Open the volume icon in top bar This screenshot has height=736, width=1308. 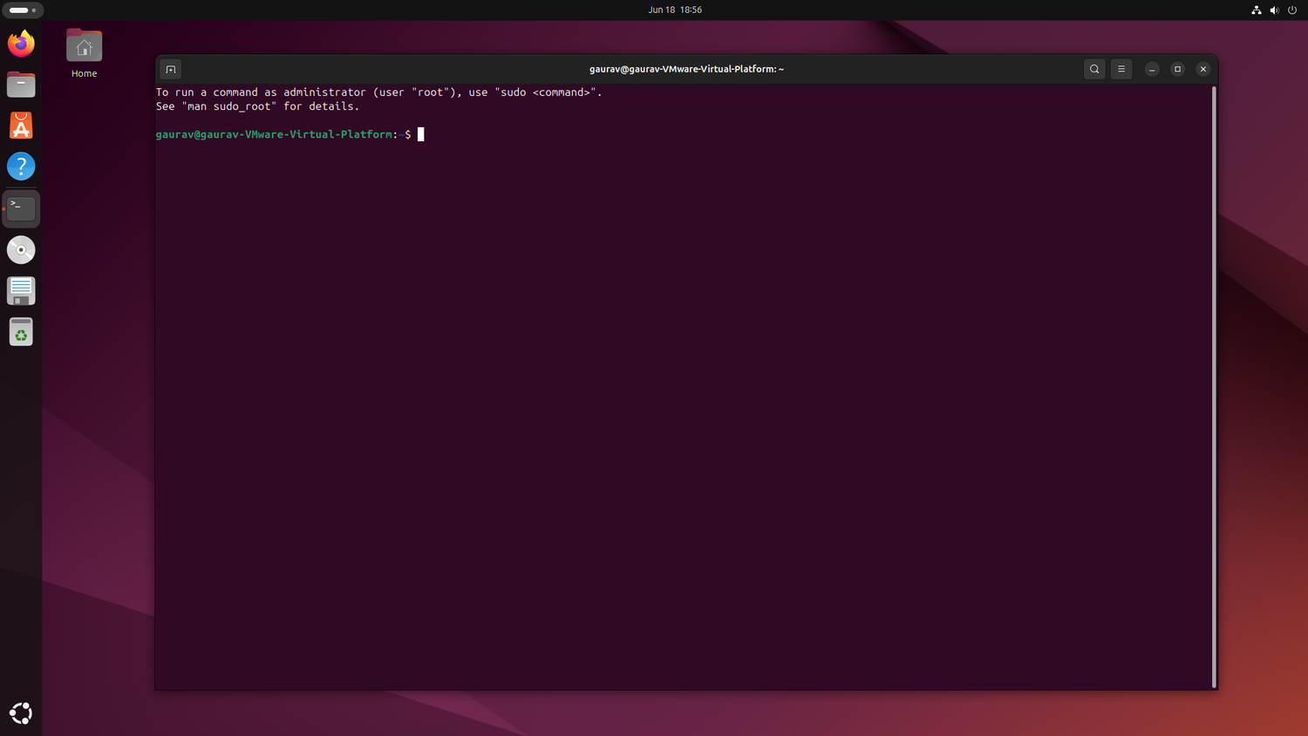point(1274,10)
